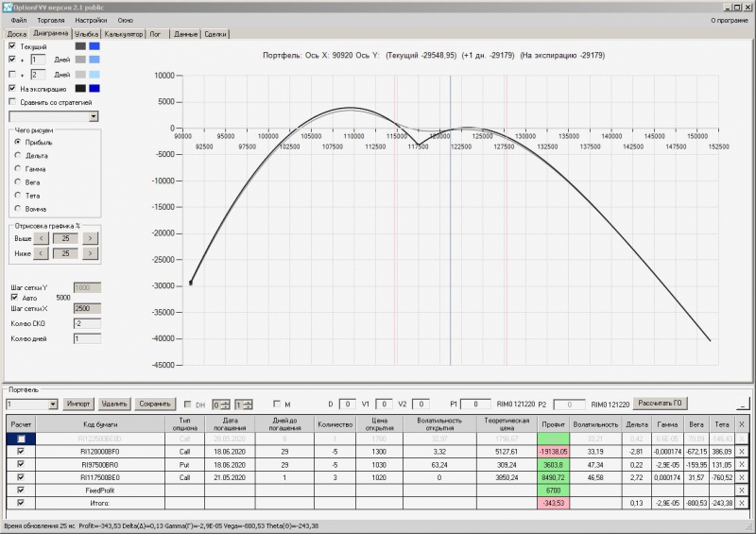756x534 pixels.
Task: Expand the portfolio number dropdown
Action: [53, 405]
